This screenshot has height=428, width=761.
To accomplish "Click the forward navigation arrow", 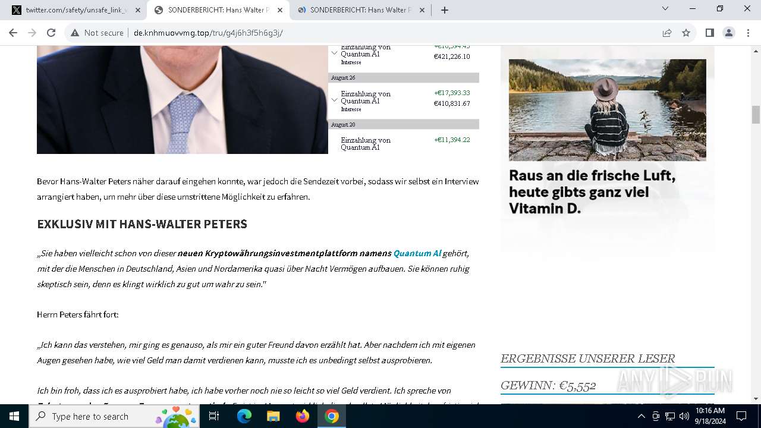I will pos(32,33).
